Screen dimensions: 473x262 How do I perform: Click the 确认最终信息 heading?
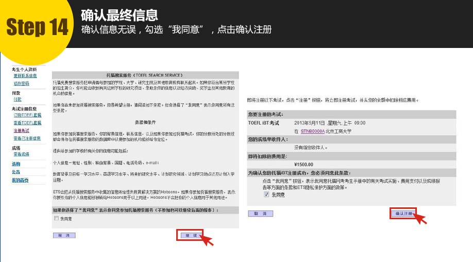[120, 14]
